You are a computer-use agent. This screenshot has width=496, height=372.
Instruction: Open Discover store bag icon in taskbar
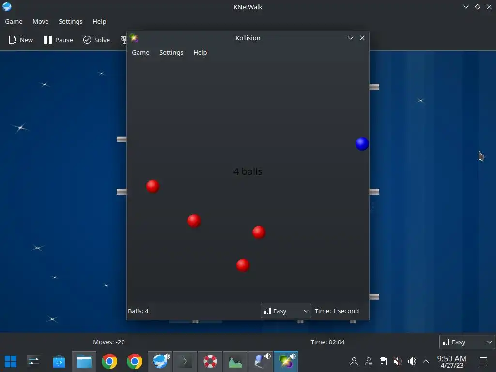click(59, 361)
